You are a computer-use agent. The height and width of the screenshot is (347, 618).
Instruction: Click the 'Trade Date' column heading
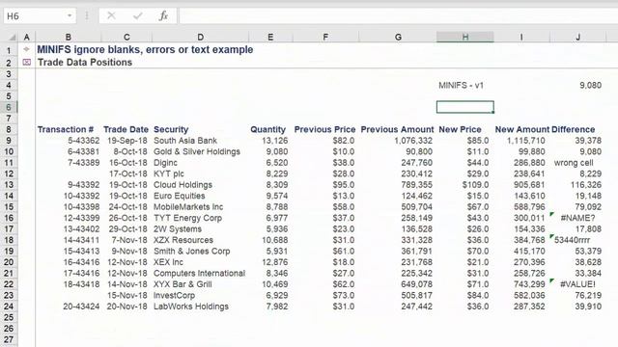point(126,129)
